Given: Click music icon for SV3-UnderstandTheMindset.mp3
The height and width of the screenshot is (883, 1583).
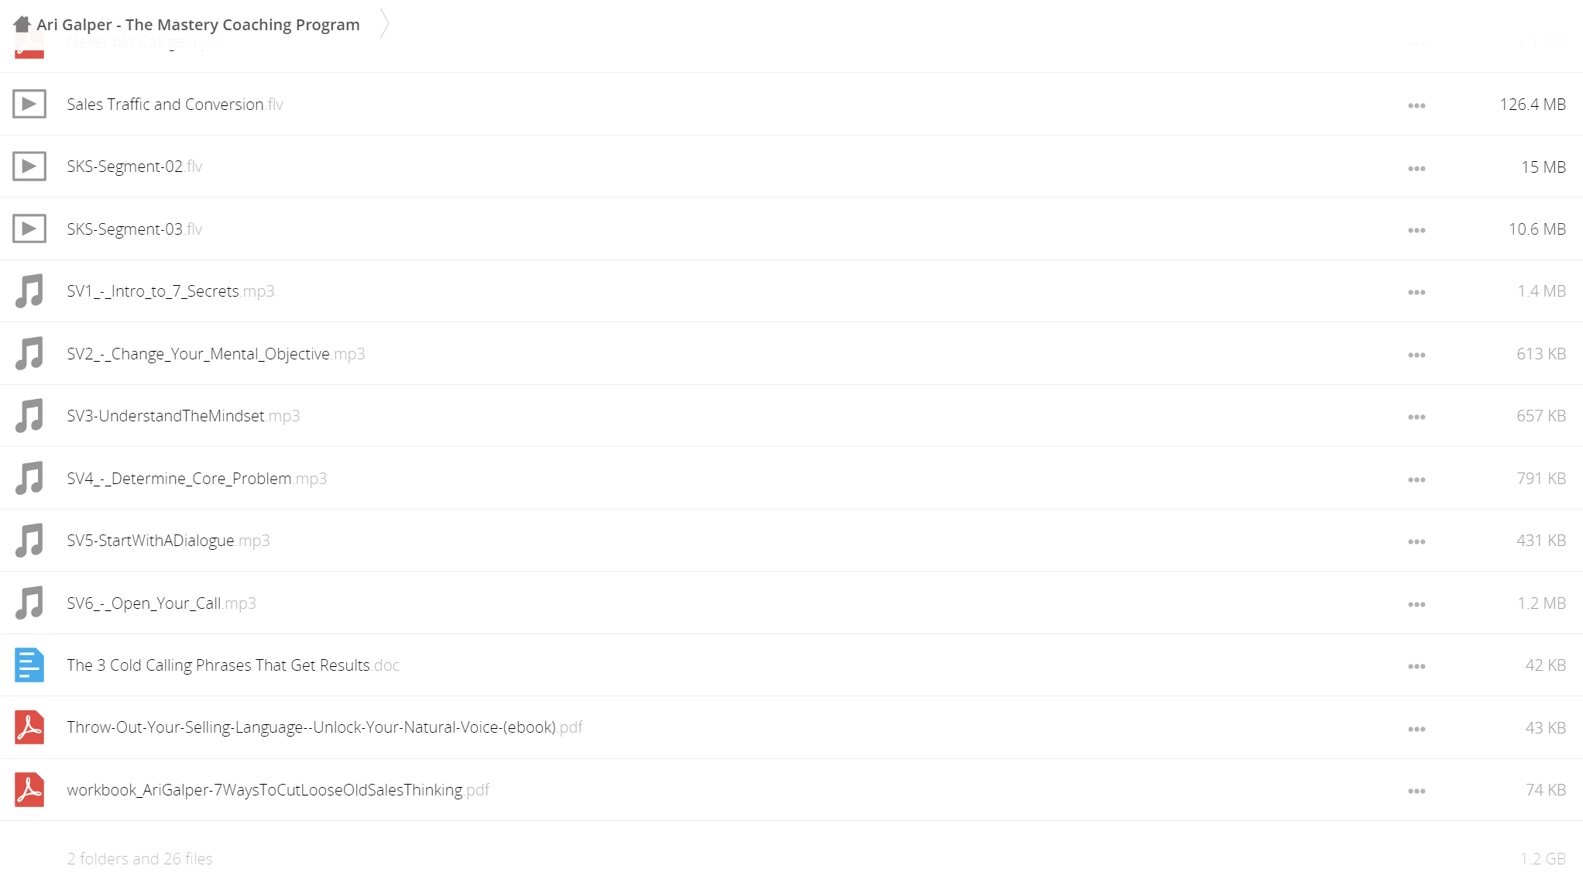Looking at the screenshot, I should pyautogui.click(x=29, y=416).
